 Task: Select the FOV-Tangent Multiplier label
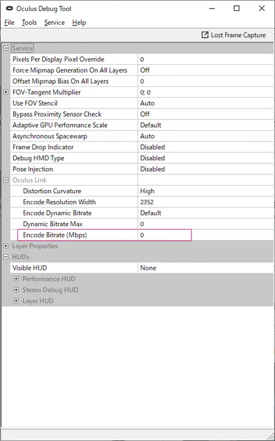coord(47,92)
